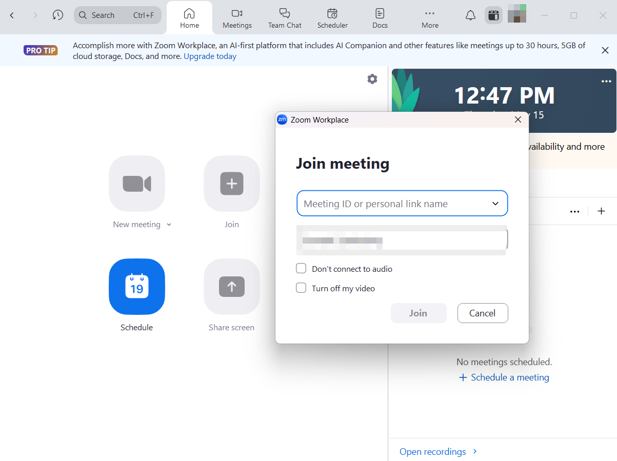This screenshot has width=617, height=461.
Task: Dismiss the Pro Tip banner
Action: pyautogui.click(x=605, y=50)
